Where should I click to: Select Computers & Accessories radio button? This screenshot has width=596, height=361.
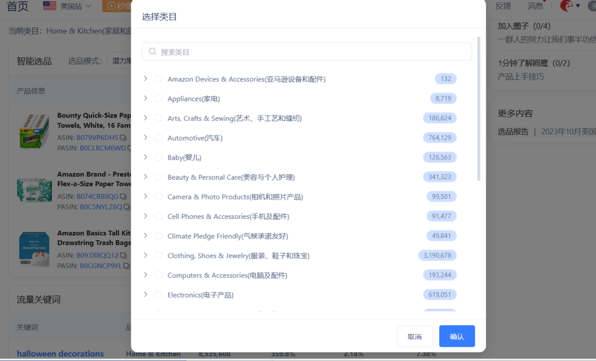(158, 275)
